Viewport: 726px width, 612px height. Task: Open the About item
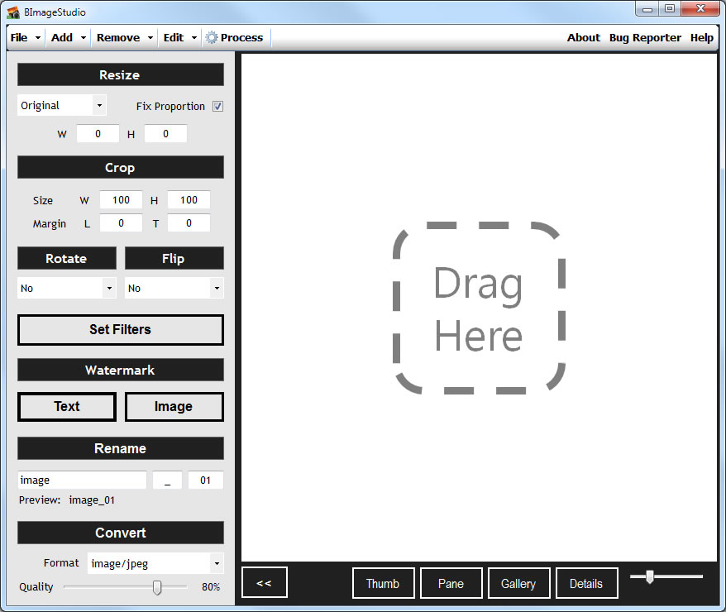[x=584, y=38]
